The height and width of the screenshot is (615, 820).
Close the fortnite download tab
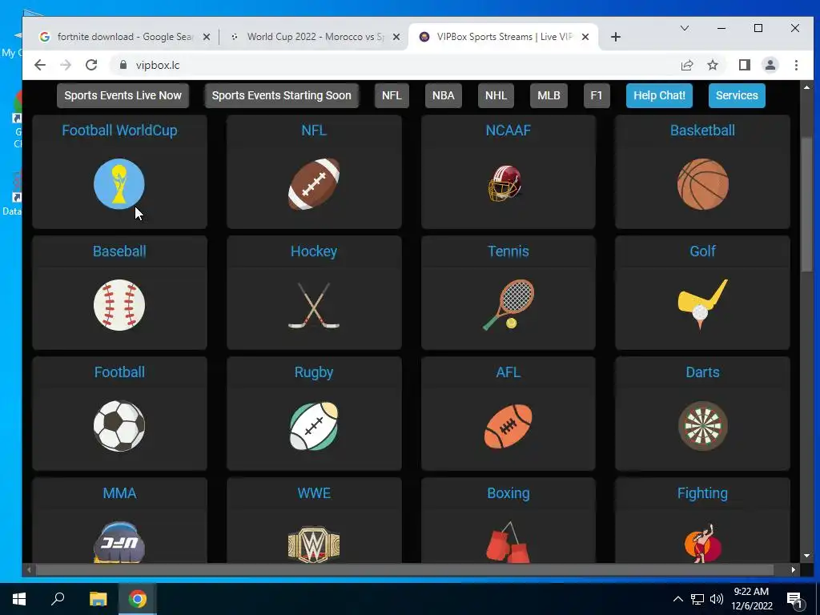[207, 37]
